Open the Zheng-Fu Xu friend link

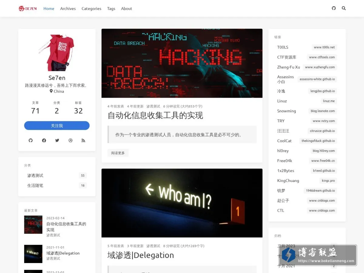[x=307, y=67]
